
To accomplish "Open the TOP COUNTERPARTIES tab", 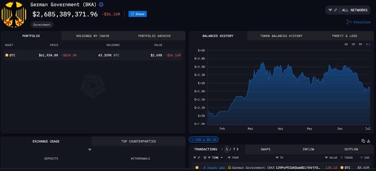I will pos(138,141).
